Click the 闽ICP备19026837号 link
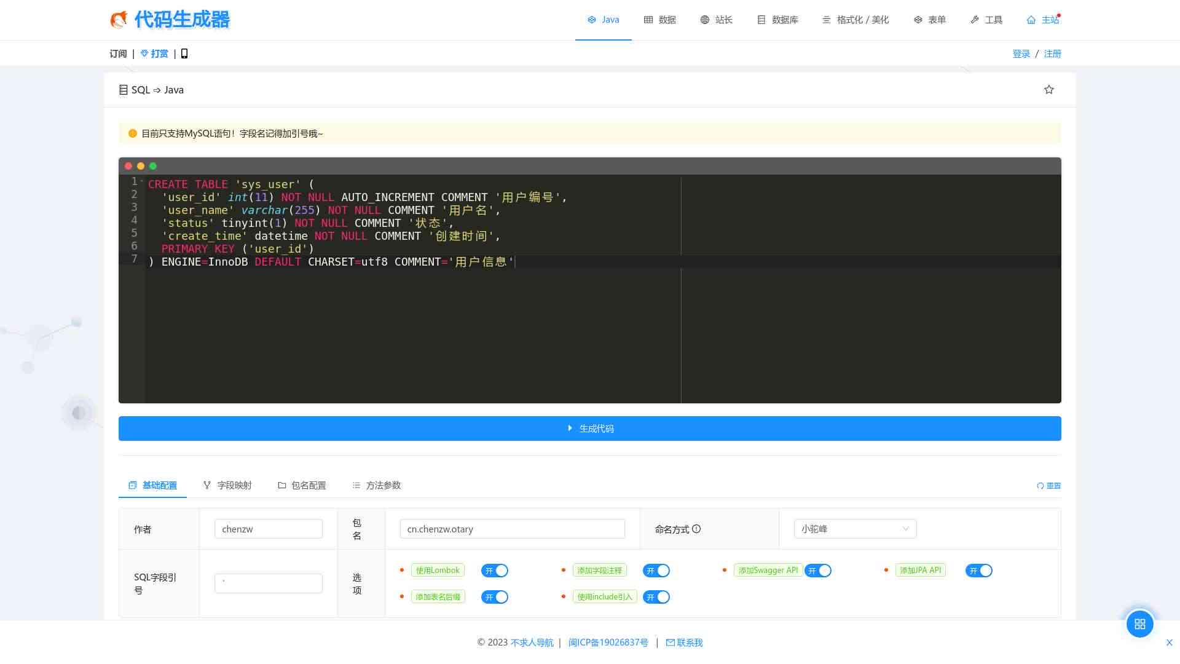Screen dimensions: 1180x664 tap(608, 642)
